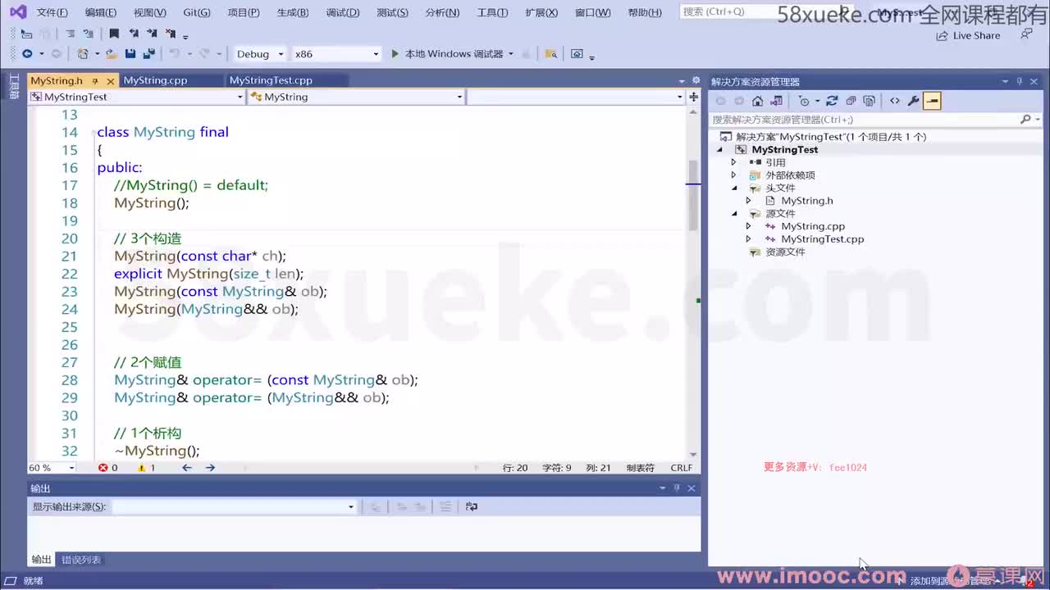Click the navigate backward arrow icon
1050x590 pixels.
pyautogui.click(x=27, y=53)
